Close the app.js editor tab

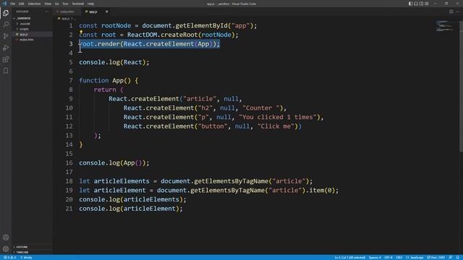(x=106, y=12)
